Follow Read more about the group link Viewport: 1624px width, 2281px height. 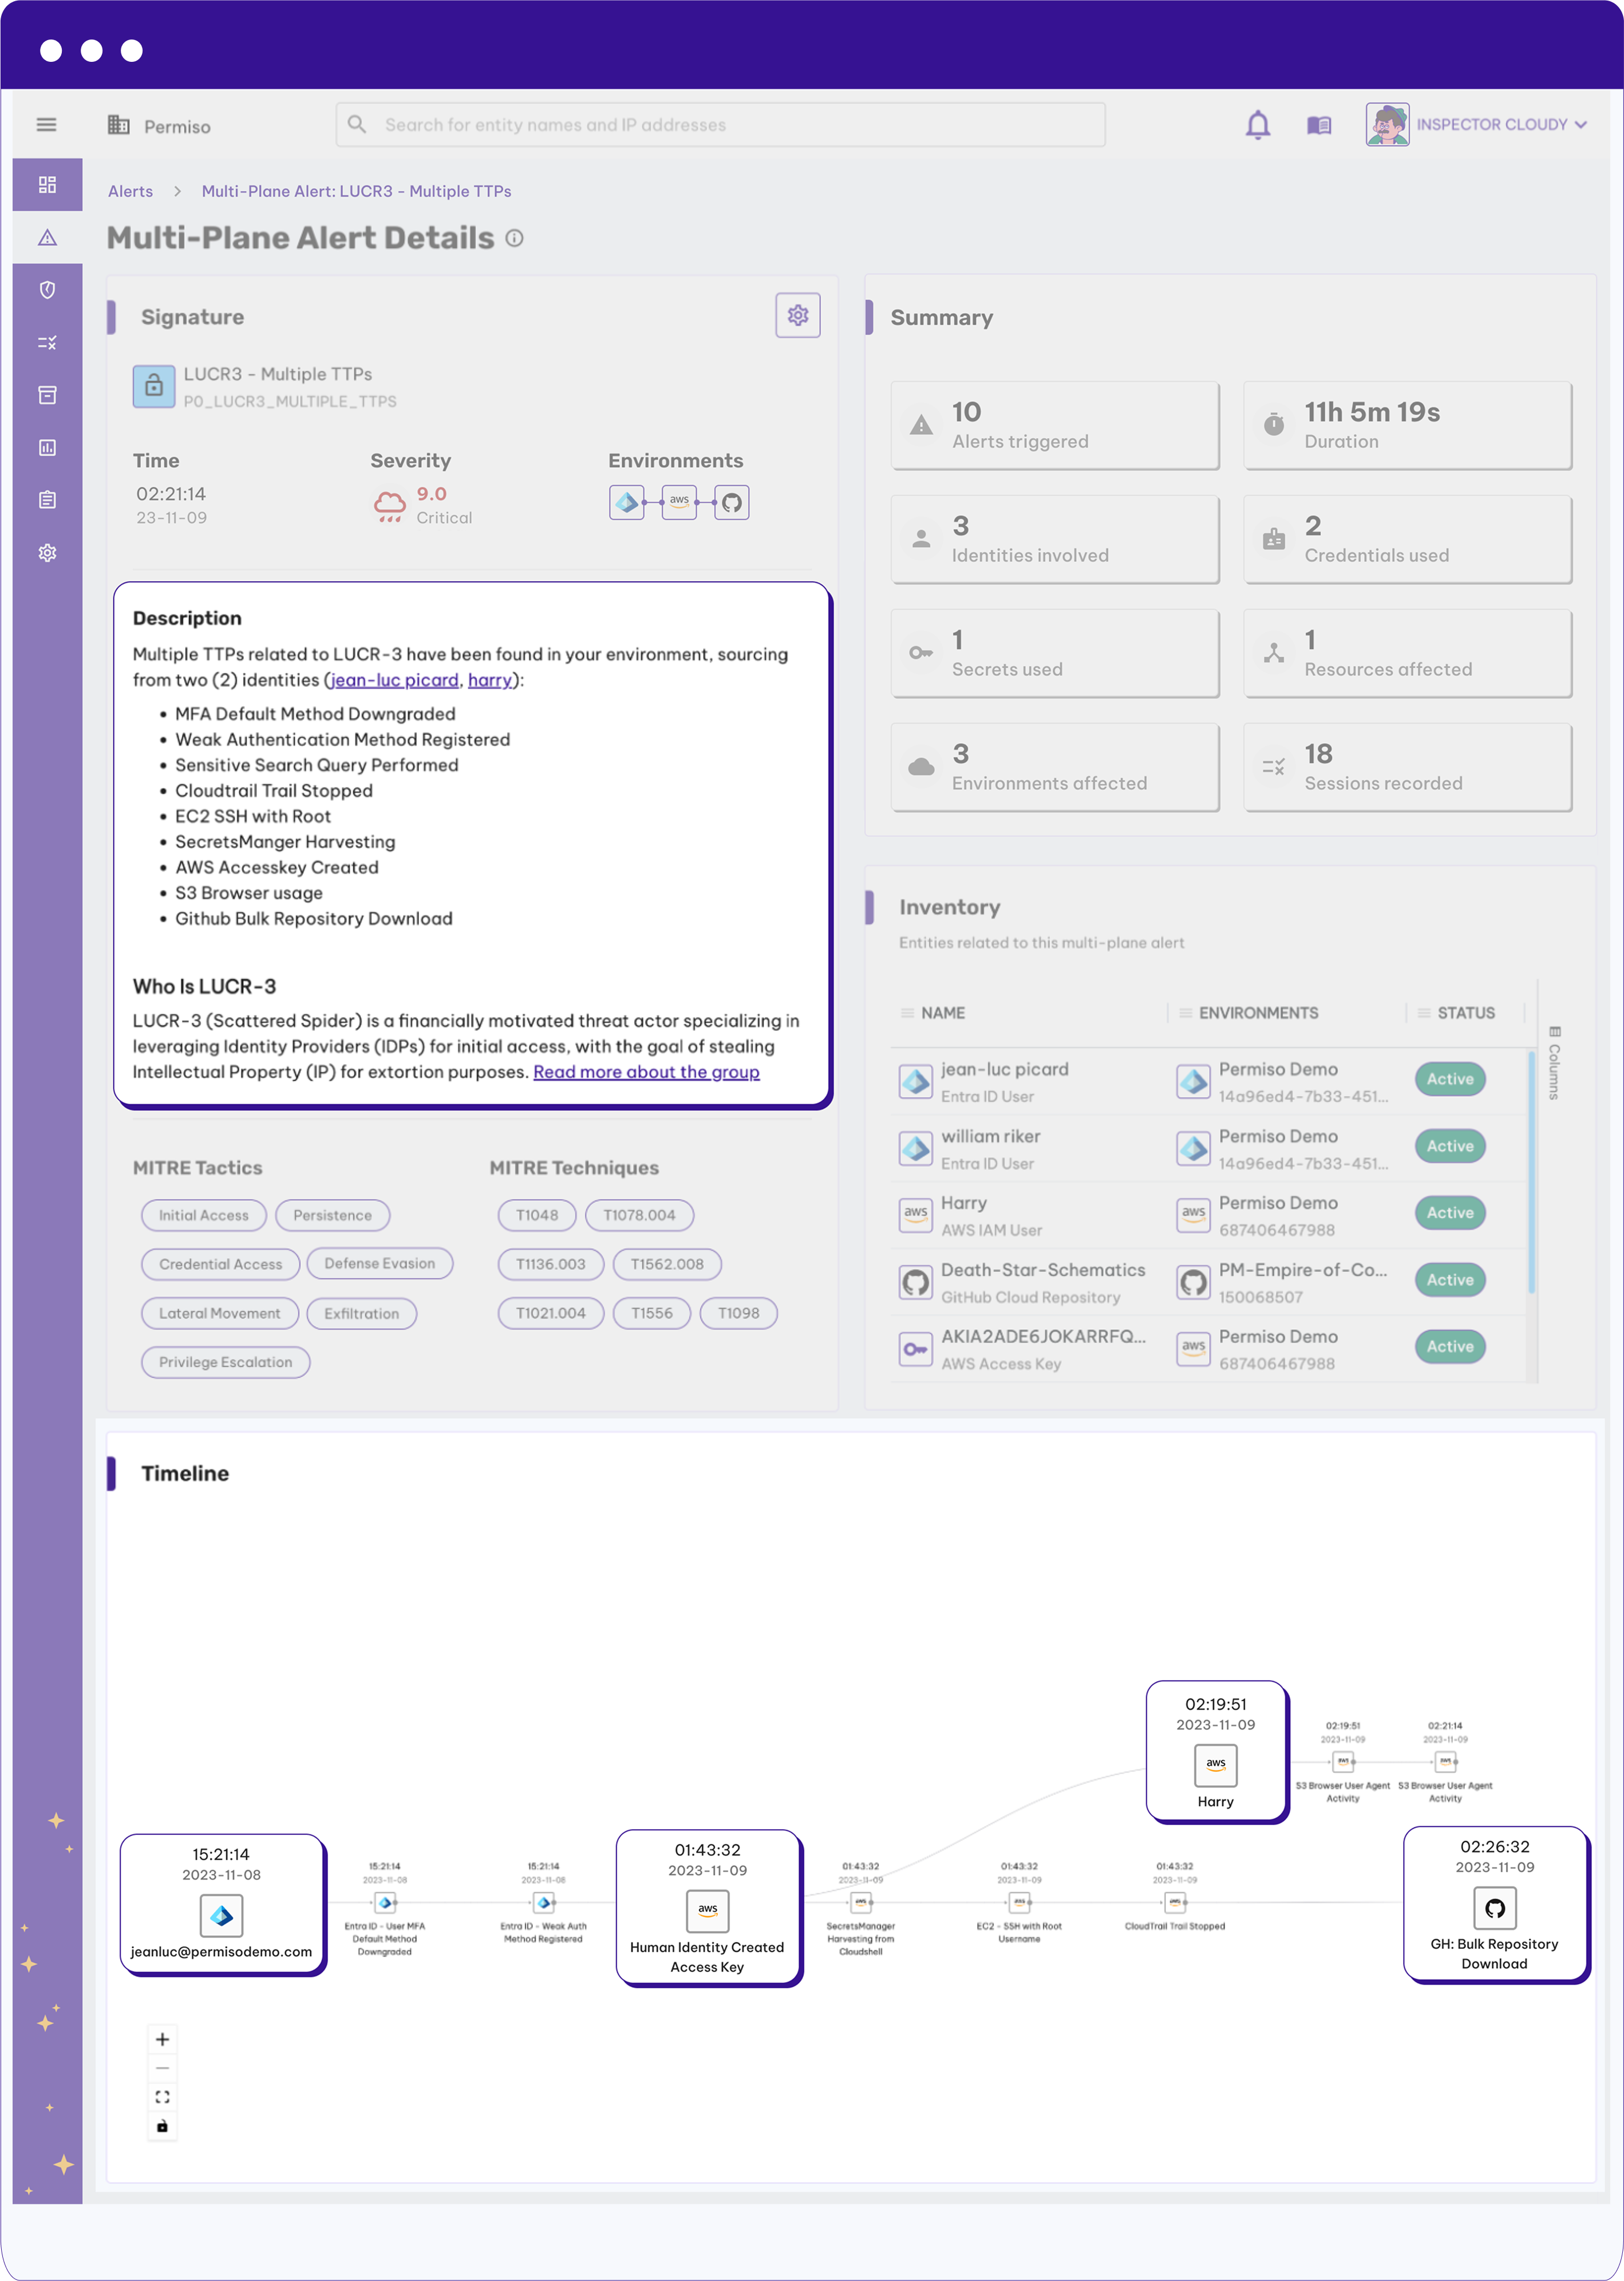(646, 1073)
